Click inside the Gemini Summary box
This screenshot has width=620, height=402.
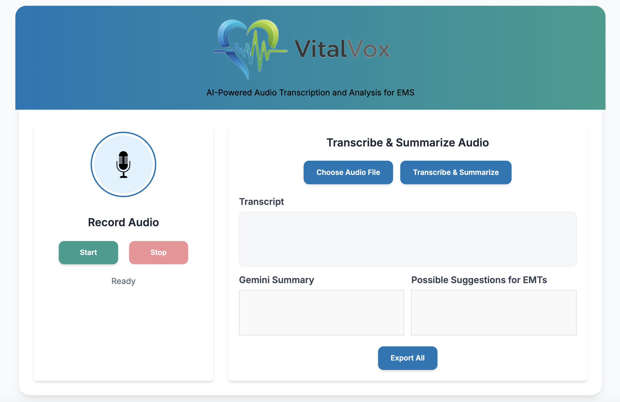(x=321, y=312)
